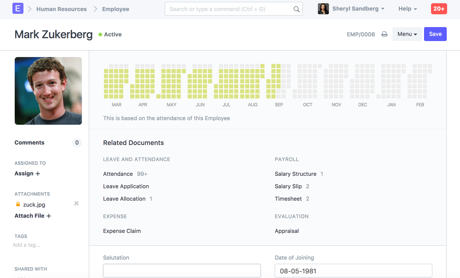
Task: Click the EMP/0006 employee ID
Action: (361, 34)
